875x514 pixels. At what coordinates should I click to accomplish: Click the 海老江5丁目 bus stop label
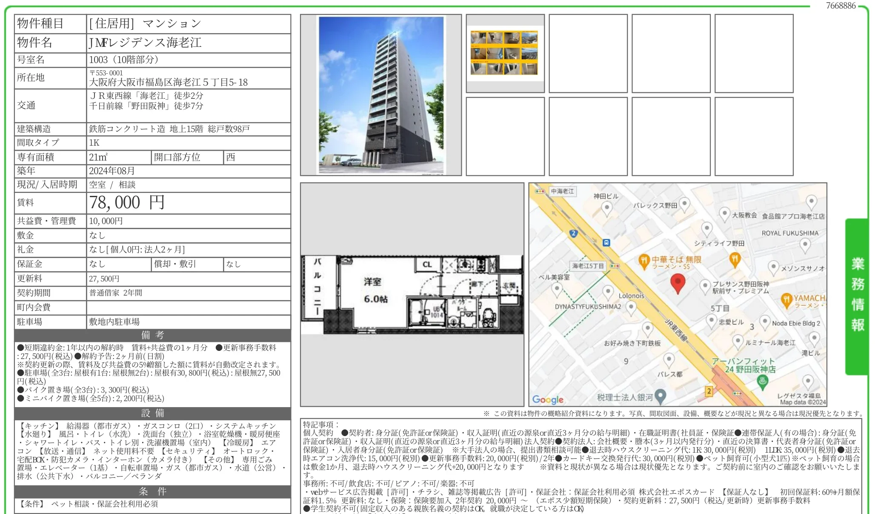coord(588,266)
